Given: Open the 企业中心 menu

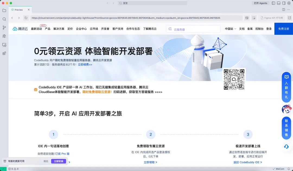Looking at the screenshot, I should point(81,29).
